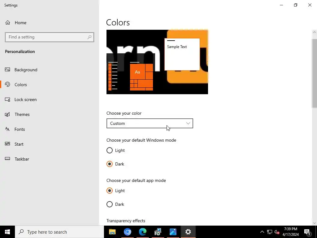Switch to the Themes page
This screenshot has width=317, height=238.
click(x=50, y=114)
